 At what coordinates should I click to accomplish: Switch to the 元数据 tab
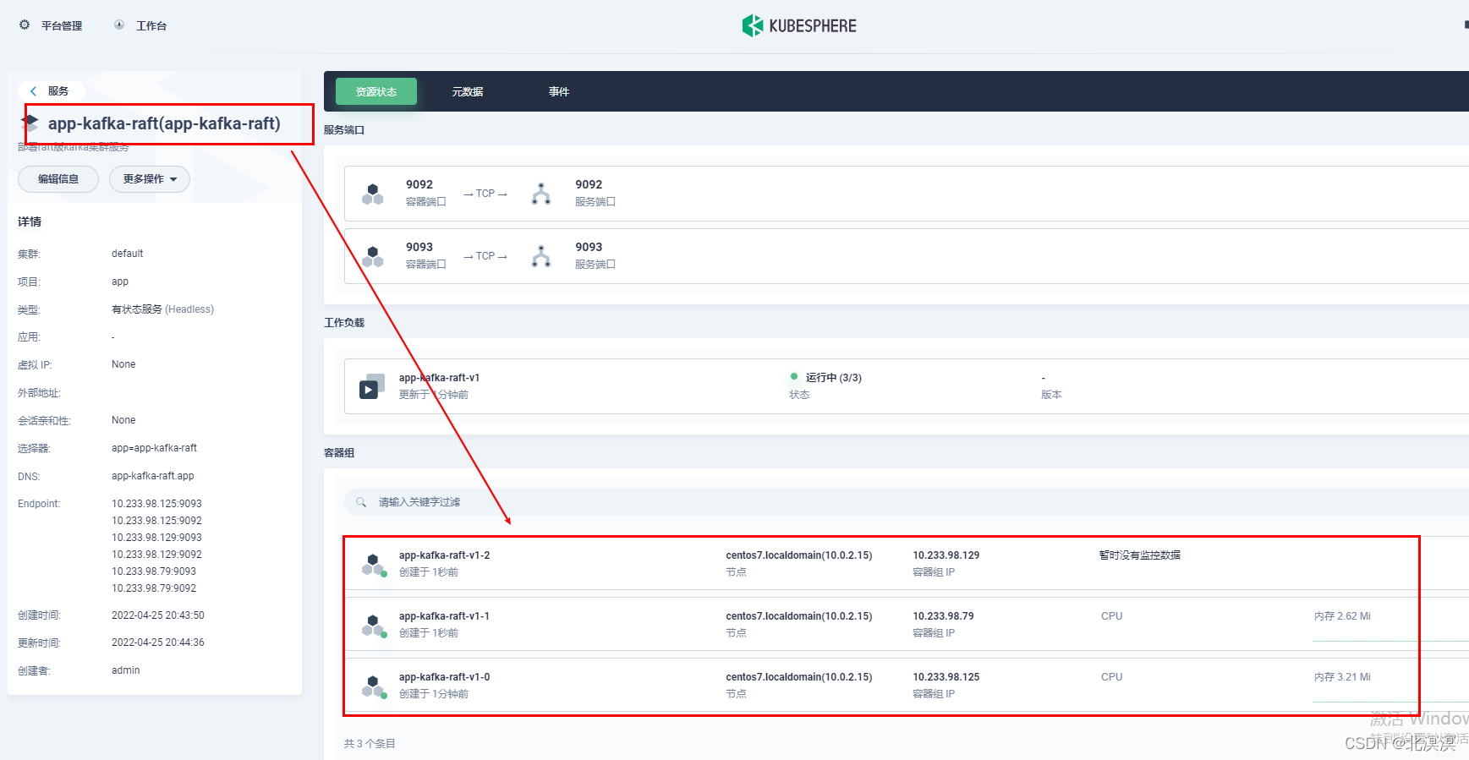tap(467, 91)
